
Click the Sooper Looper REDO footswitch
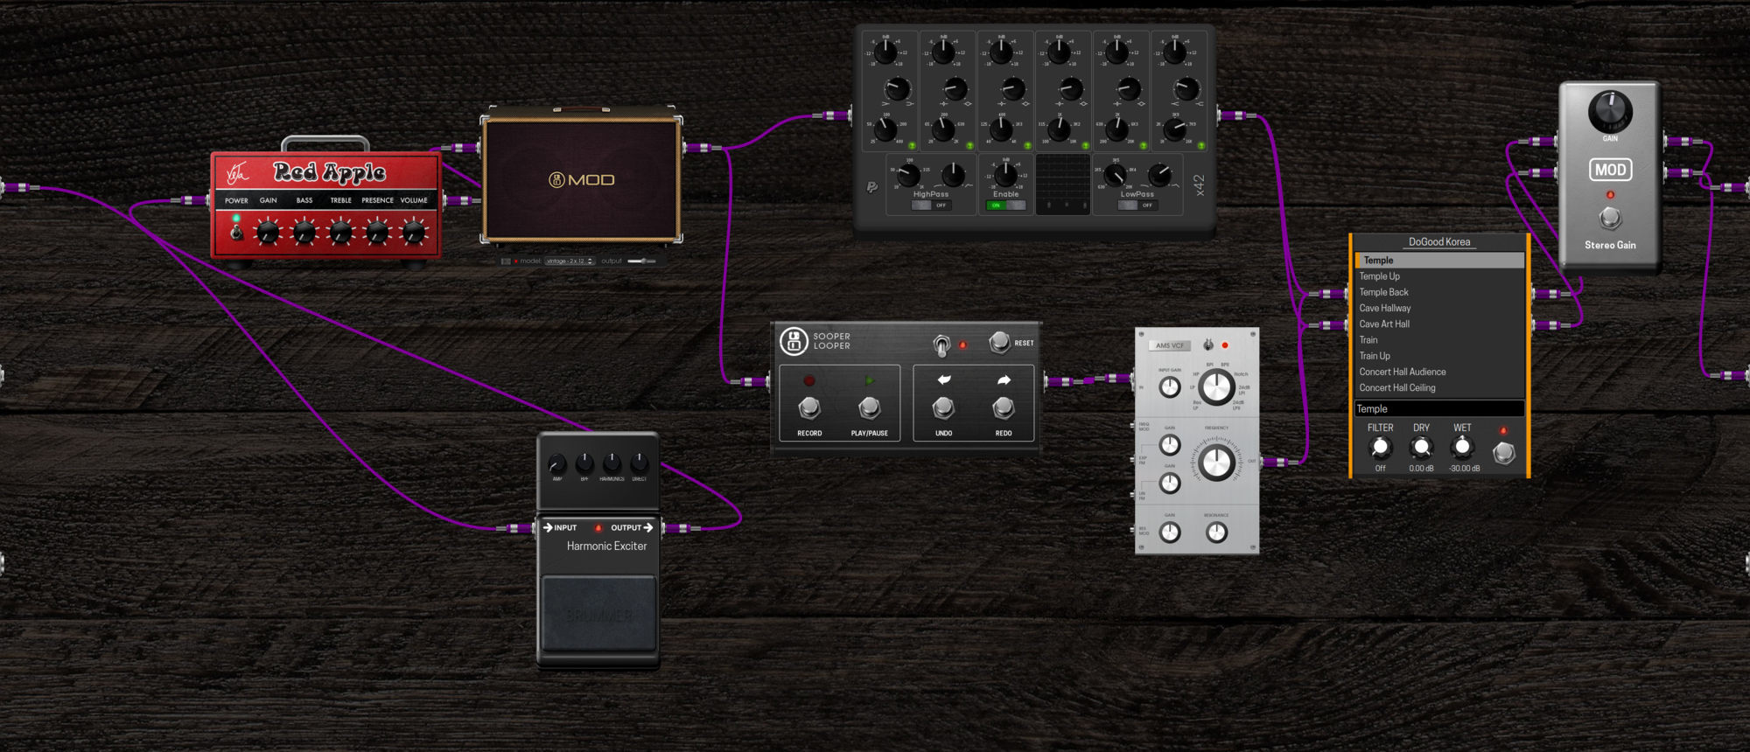(x=1004, y=407)
